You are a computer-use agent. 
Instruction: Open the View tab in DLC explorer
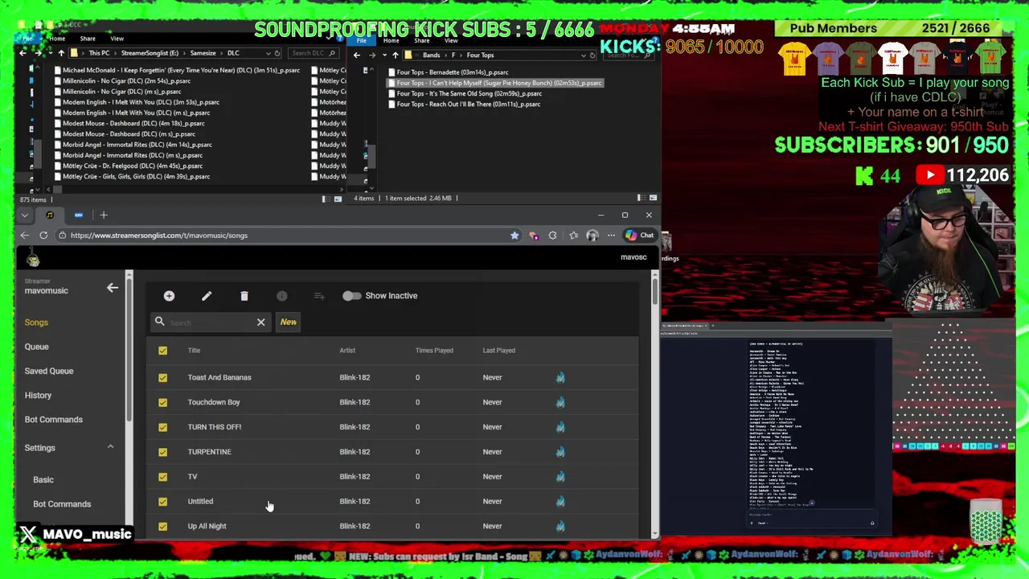117,39
